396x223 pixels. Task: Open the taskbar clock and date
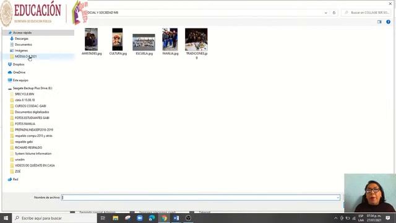click(x=374, y=218)
